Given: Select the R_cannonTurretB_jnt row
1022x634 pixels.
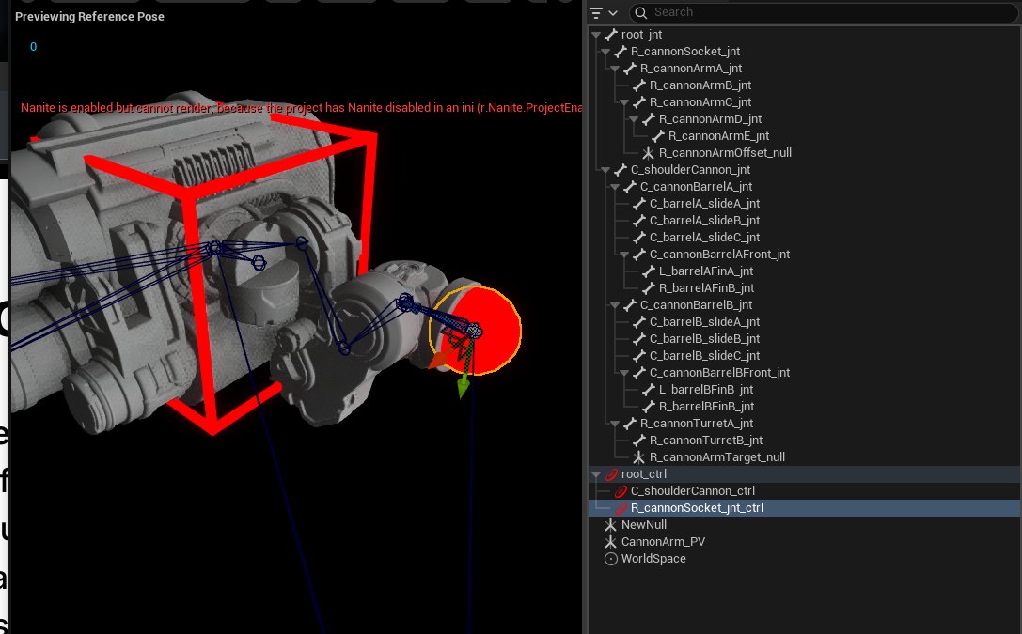Looking at the screenshot, I should 804,441.
